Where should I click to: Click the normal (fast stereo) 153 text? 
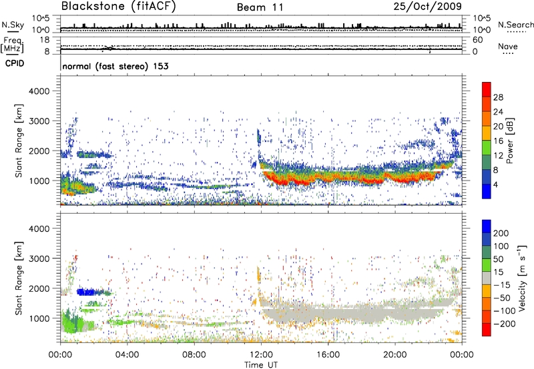point(115,66)
